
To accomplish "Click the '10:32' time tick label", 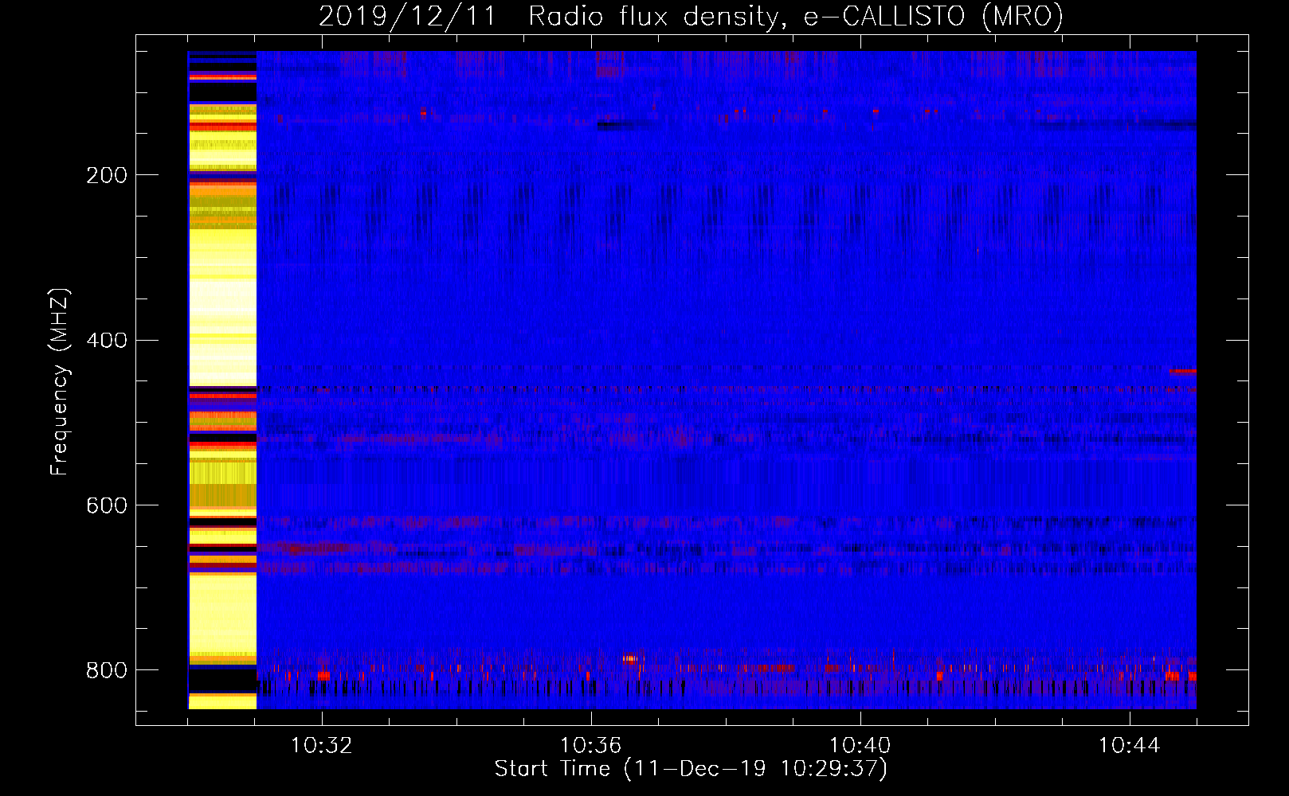I will point(322,746).
